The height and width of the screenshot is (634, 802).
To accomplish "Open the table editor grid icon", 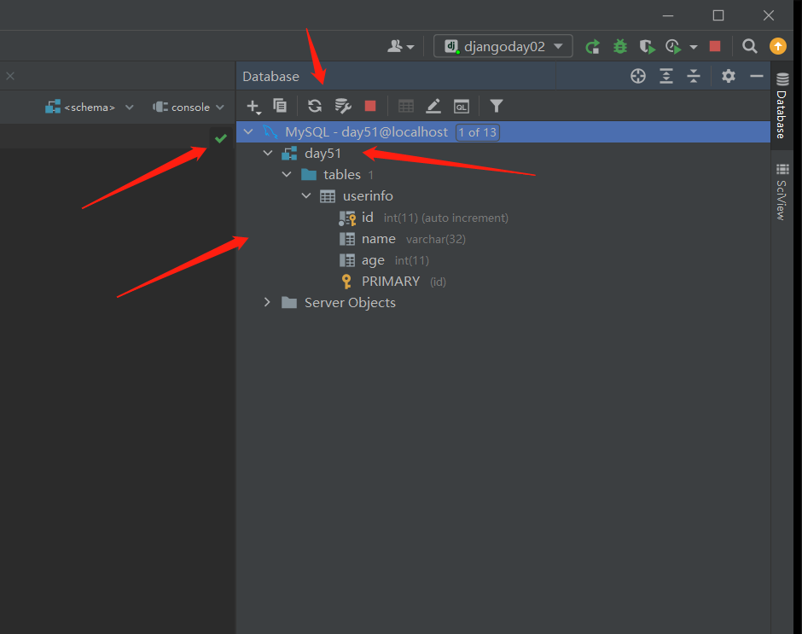I will (x=406, y=106).
